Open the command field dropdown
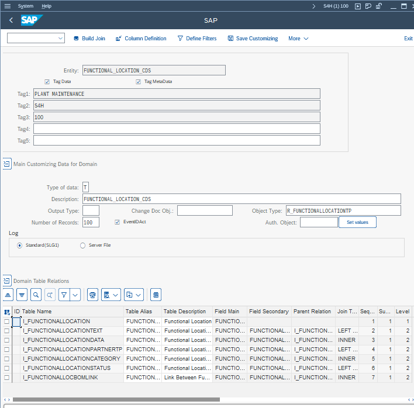This screenshot has width=414, height=408. (61, 39)
